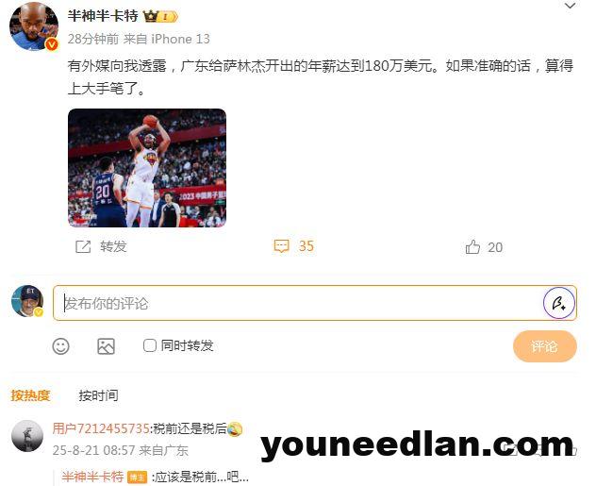Open 半神半卡特 profile avatar

(34, 25)
